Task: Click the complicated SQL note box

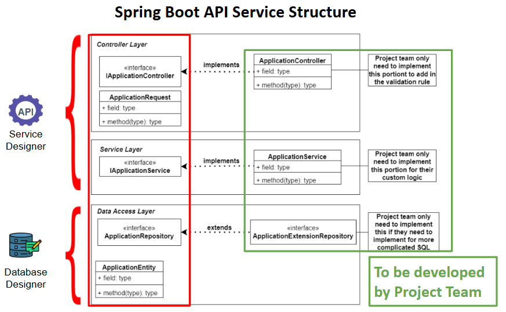Action: coord(404,231)
